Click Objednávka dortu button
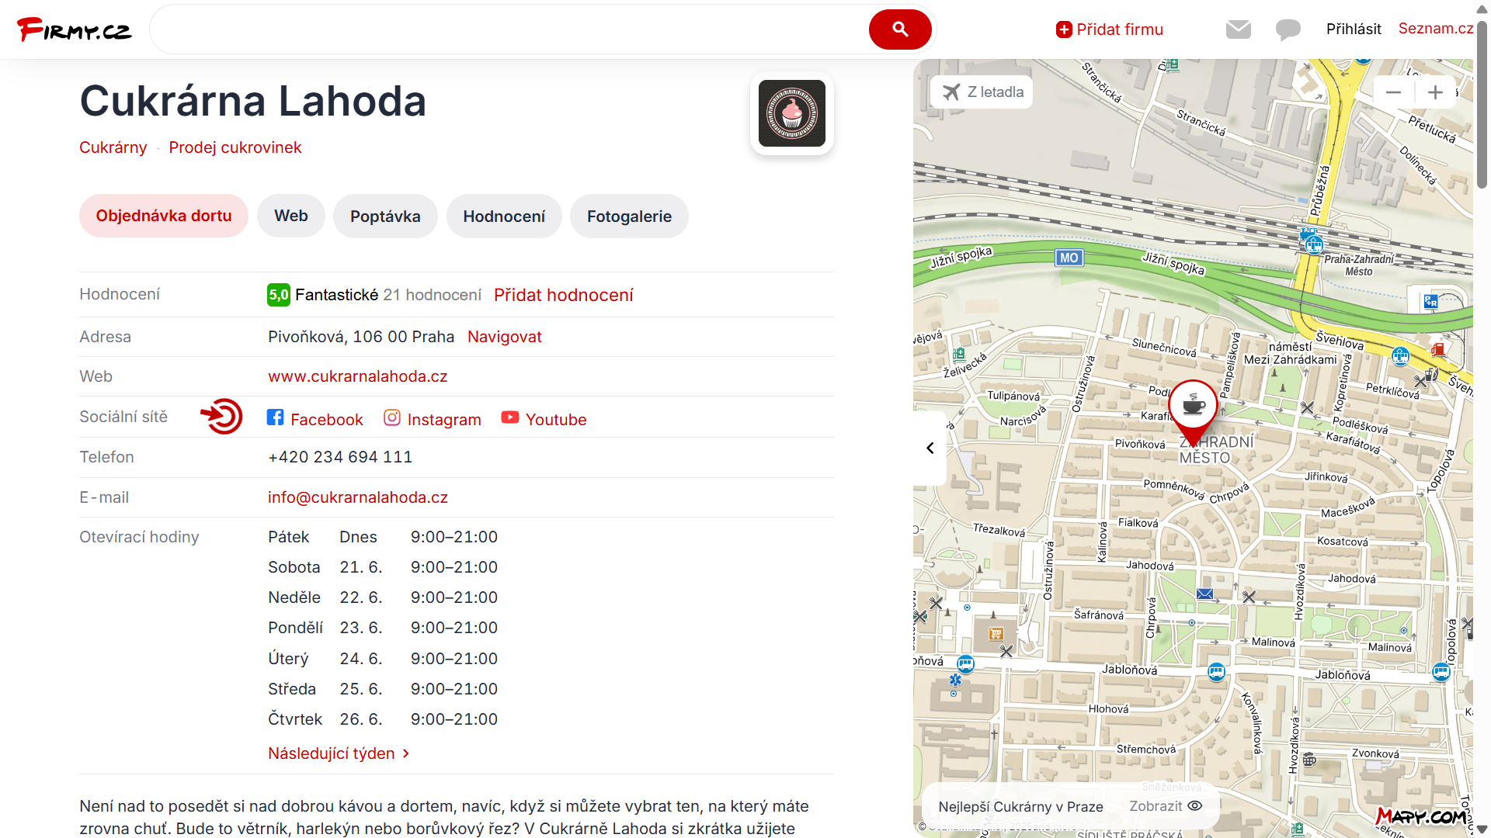The height and width of the screenshot is (838, 1491). 164,216
